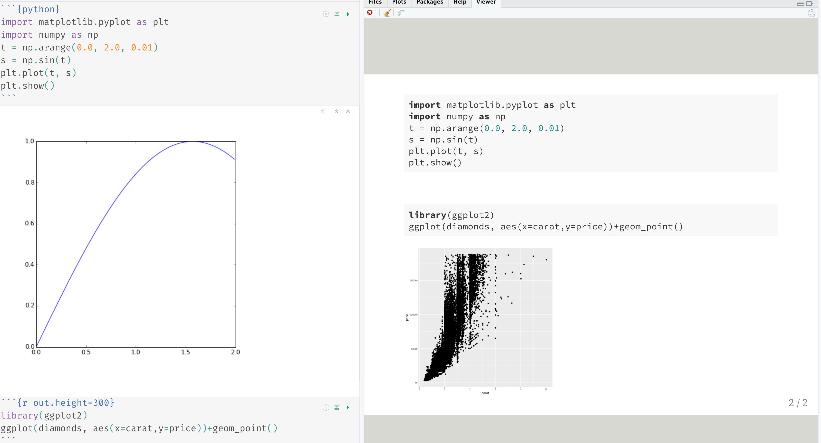Run the r out.height chunk
This screenshot has height=443, width=821.
click(348, 408)
